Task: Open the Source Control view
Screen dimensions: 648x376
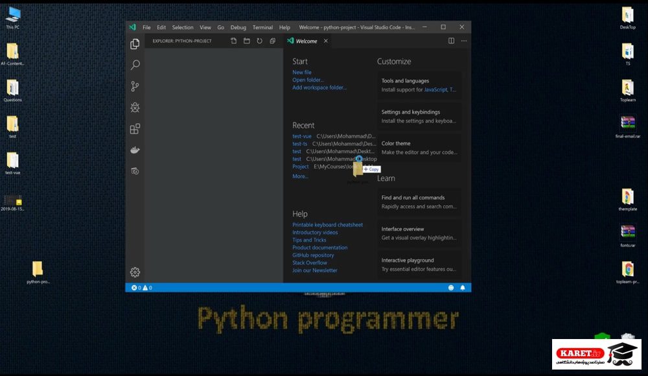Action: point(135,86)
